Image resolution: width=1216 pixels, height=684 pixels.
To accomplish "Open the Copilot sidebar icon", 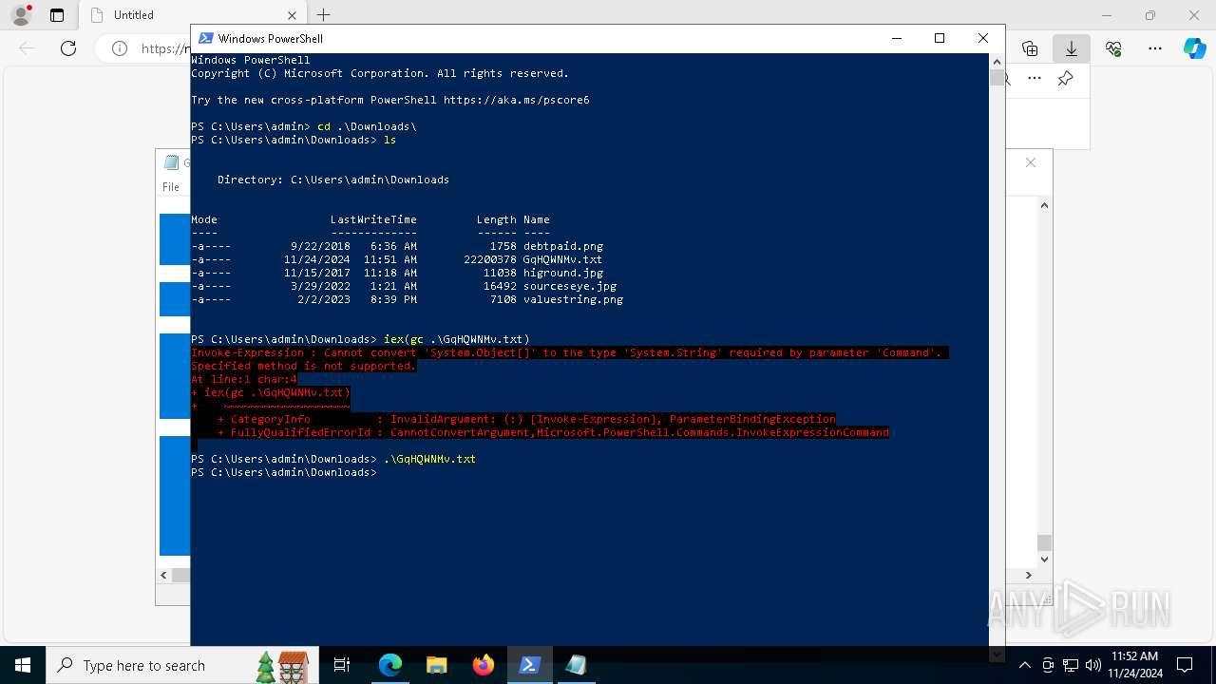I will 1194,48.
